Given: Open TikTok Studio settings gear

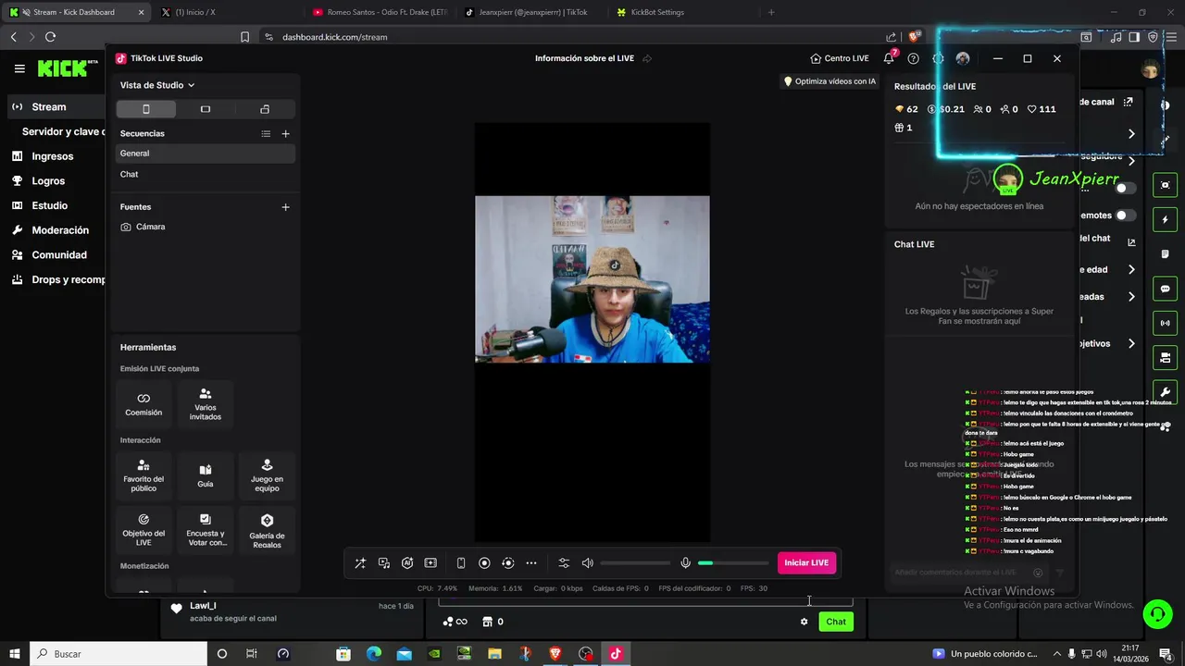Looking at the screenshot, I should tap(938, 58).
